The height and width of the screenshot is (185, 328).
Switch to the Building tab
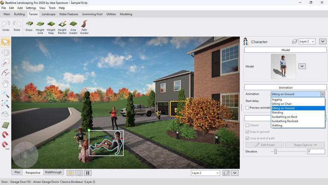pyautogui.click(x=19, y=14)
